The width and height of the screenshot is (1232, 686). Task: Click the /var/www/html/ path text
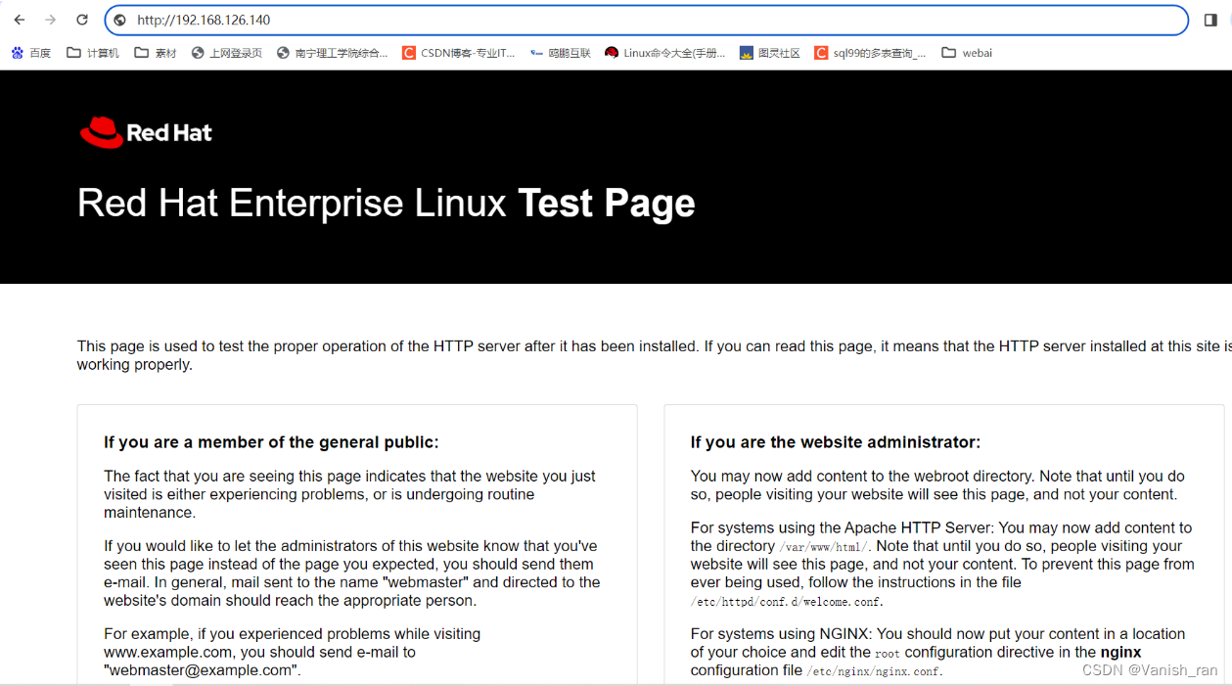(x=824, y=547)
